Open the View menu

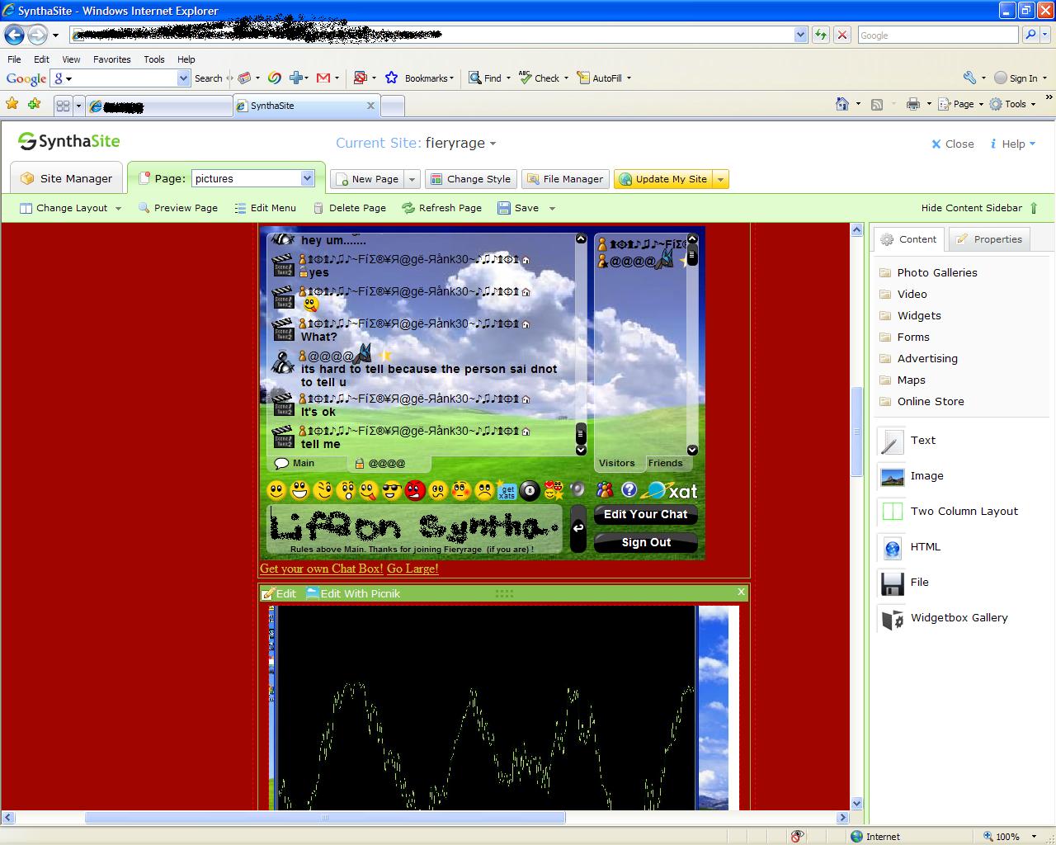(x=71, y=59)
